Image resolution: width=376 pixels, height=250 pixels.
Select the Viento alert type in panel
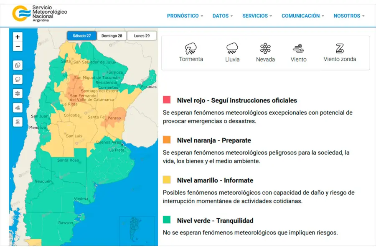[x=298, y=52]
